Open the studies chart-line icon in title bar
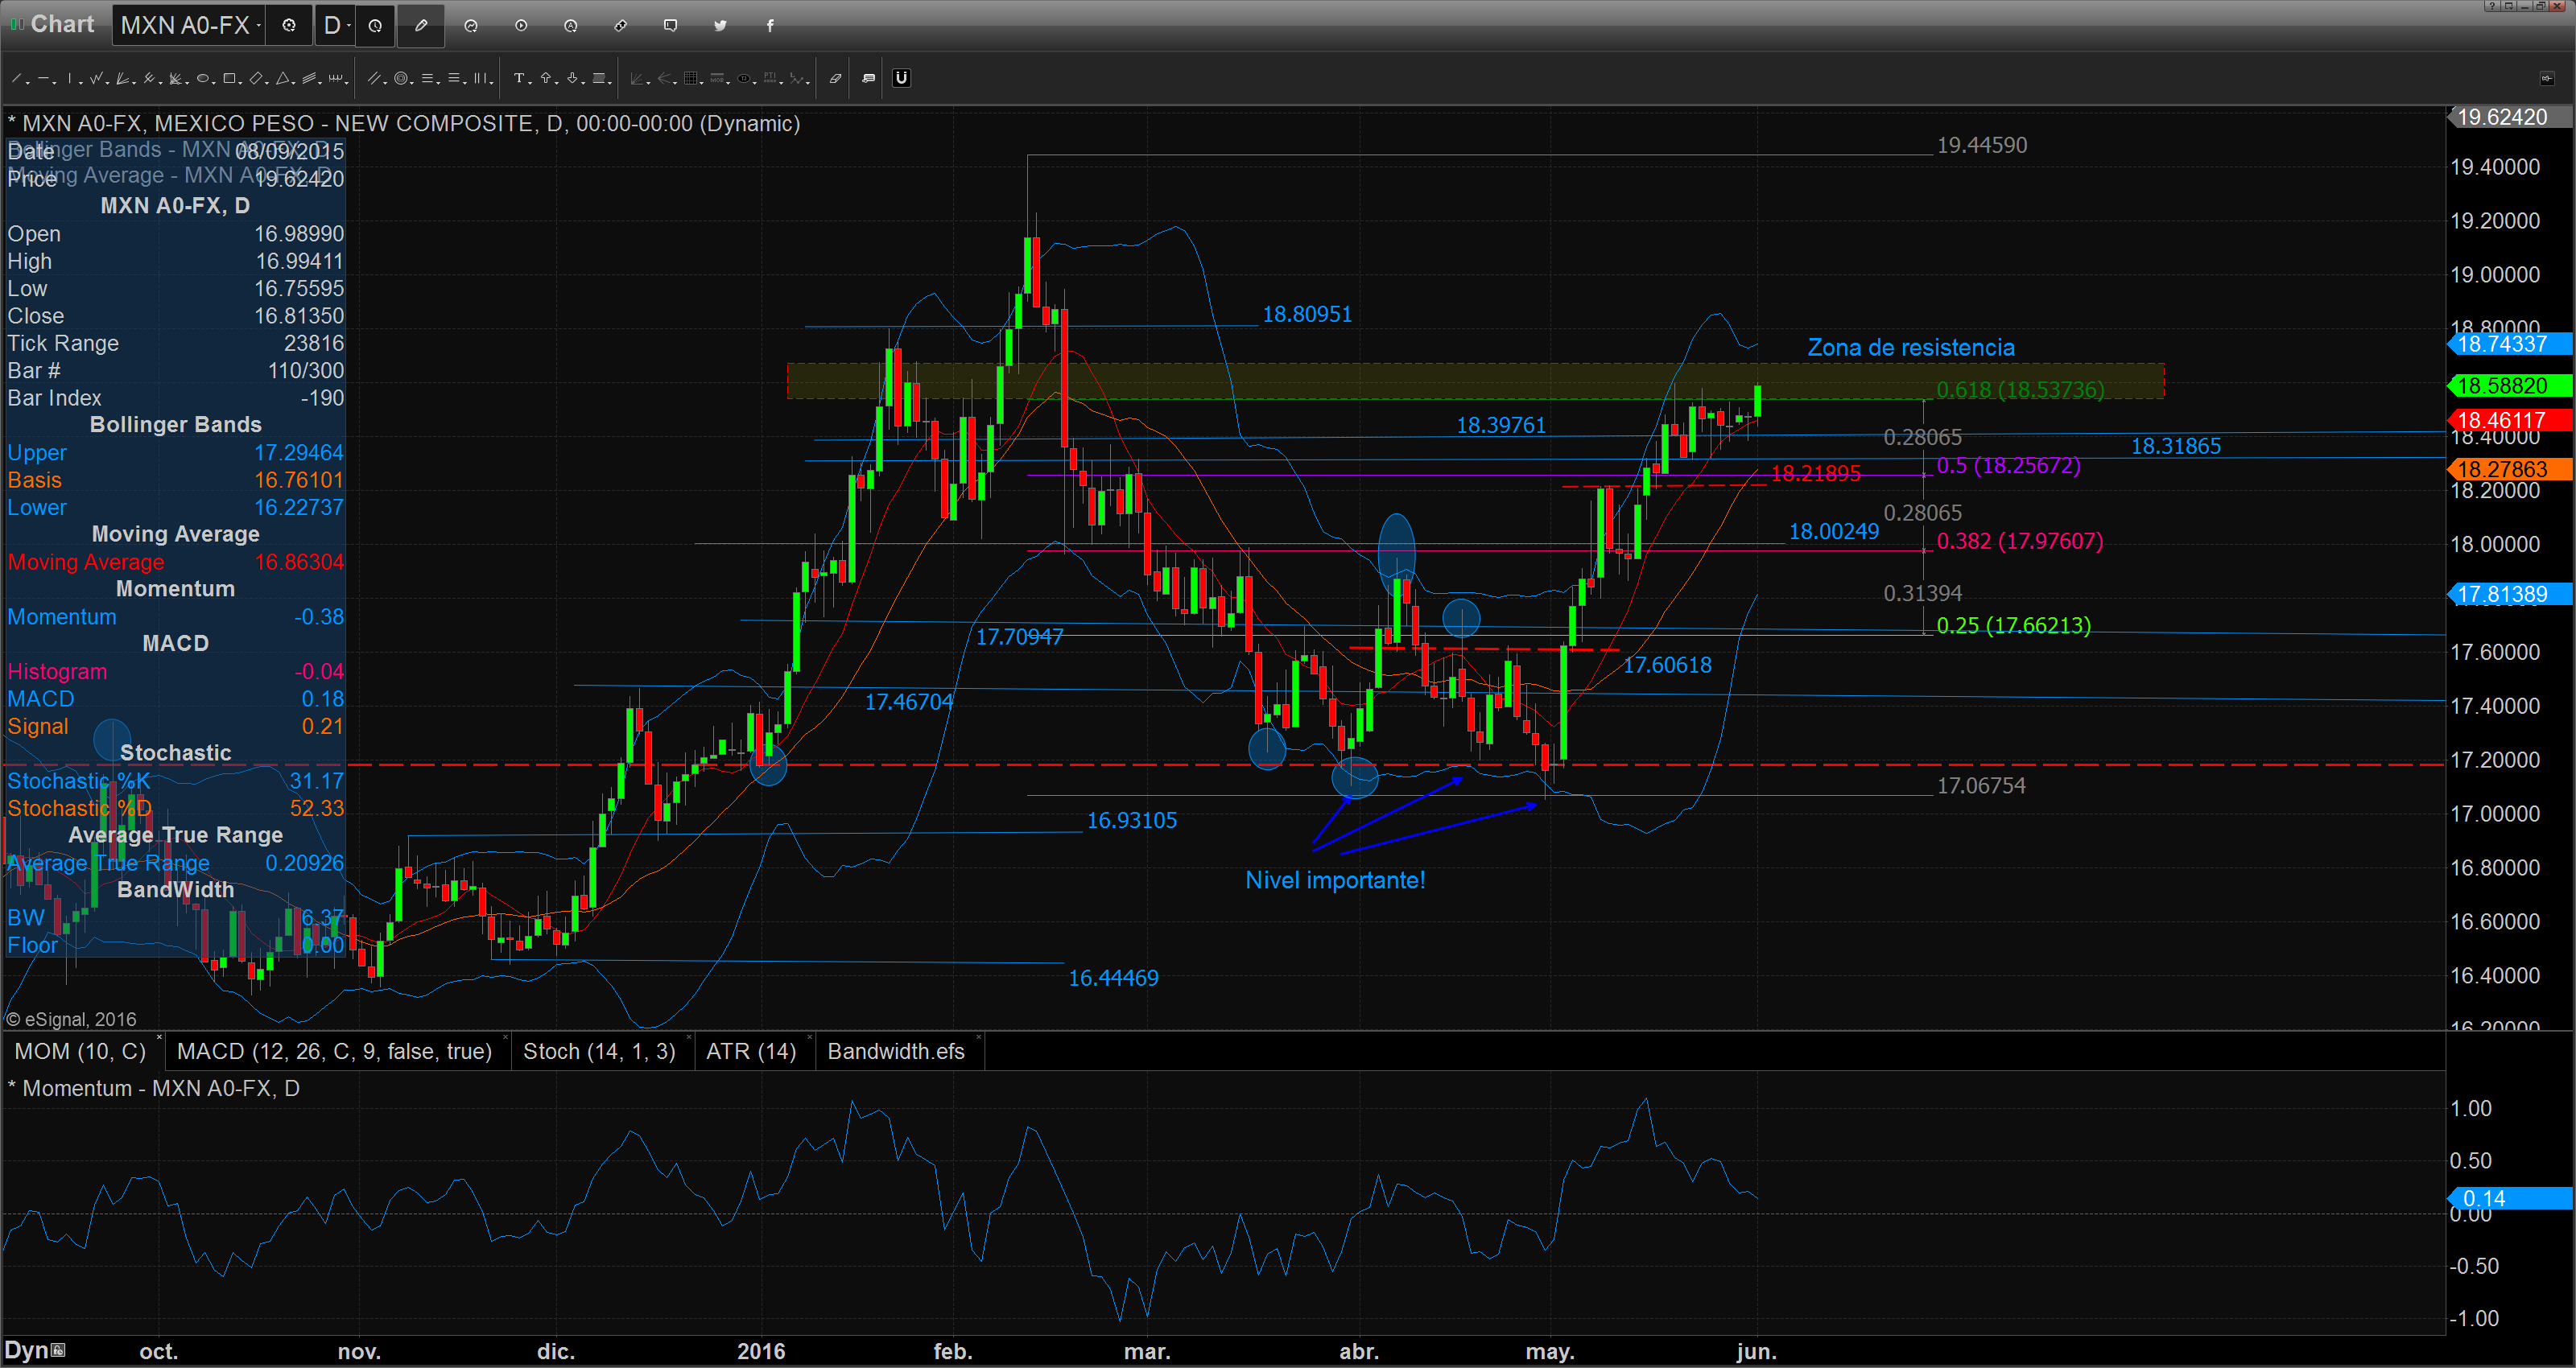This screenshot has width=2576, height=1368. (x=471, y=26)
